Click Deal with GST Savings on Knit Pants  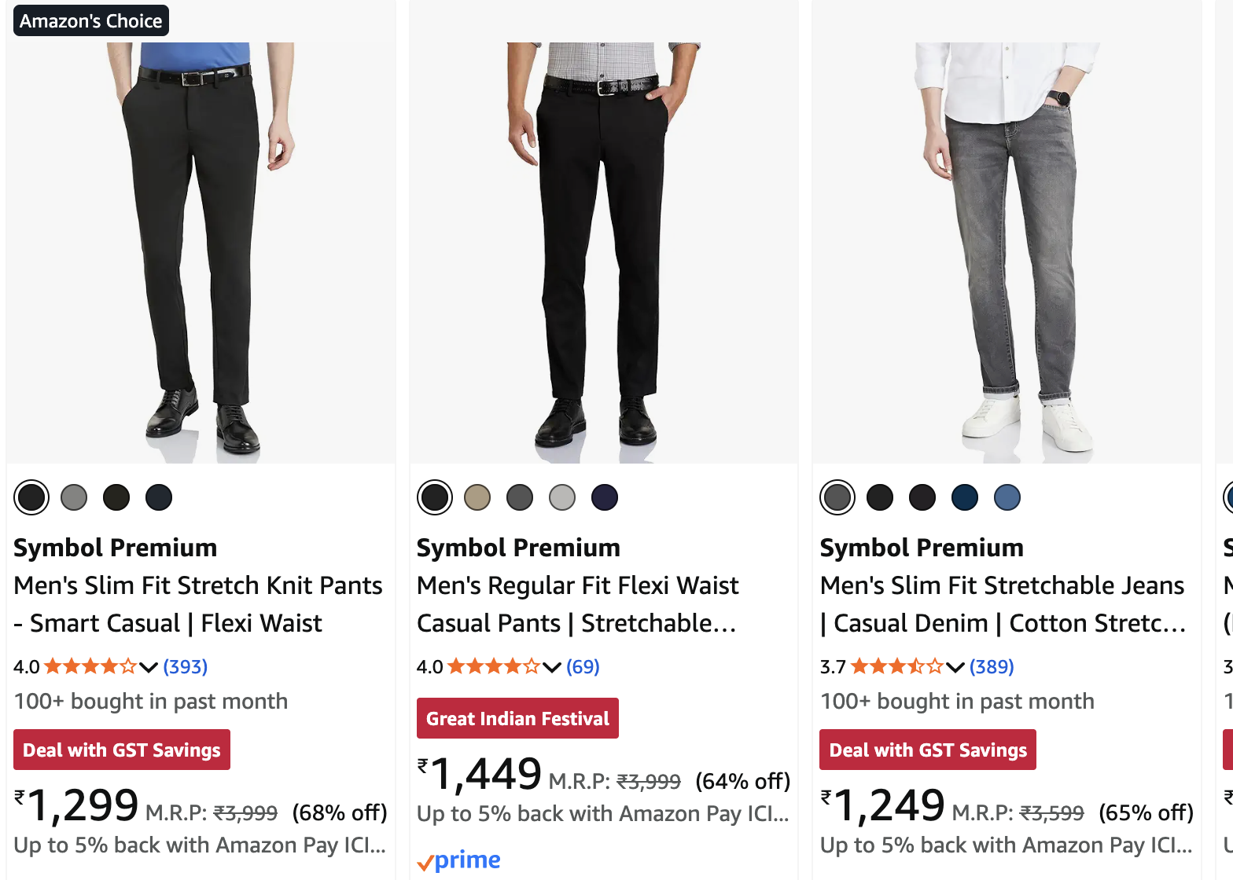point(122,750)
